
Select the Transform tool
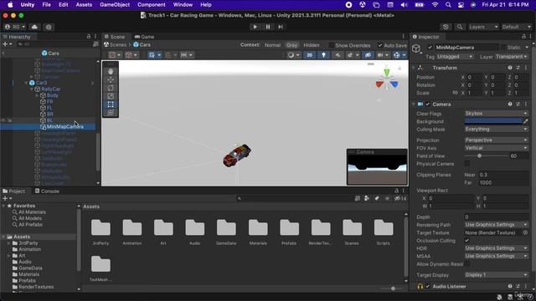tap(111, 113)
